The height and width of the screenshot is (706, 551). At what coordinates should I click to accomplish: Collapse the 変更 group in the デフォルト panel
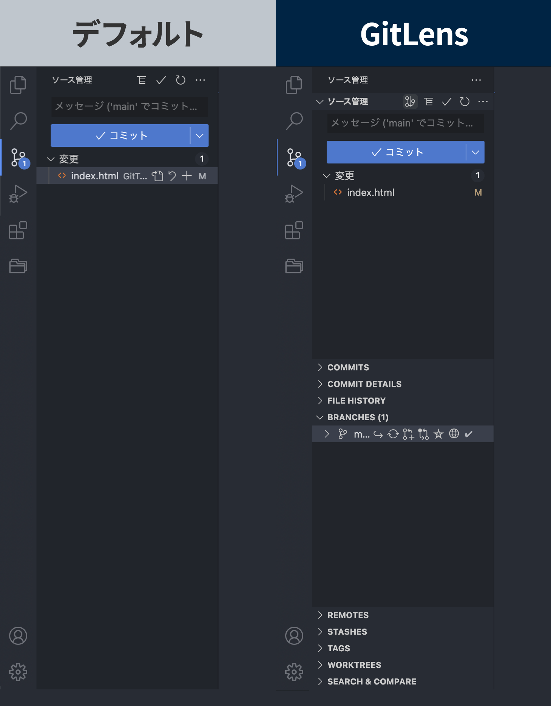tap(51, 159)
